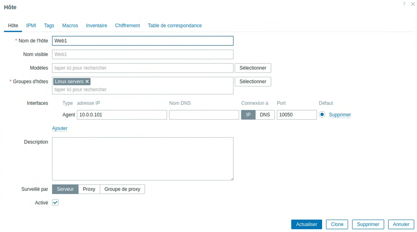
Task: Close the Hôte dialog with X icon
Action: pos(413,4)
